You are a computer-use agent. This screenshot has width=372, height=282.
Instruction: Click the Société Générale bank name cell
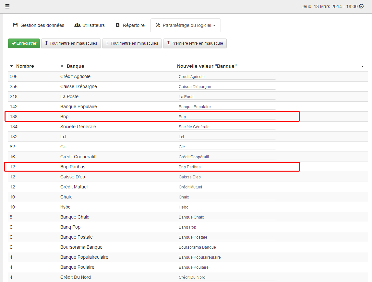[x=78, y=127]
